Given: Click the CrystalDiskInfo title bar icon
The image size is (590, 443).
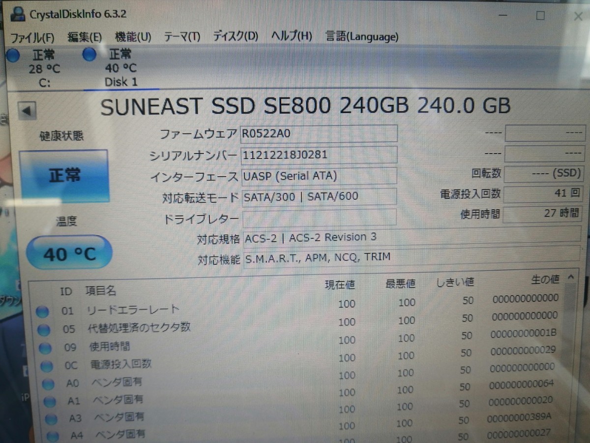Looking at the screenshot, I should 18,13.
